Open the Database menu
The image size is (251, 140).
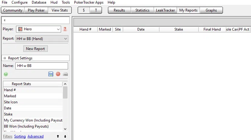coord(39,2)
